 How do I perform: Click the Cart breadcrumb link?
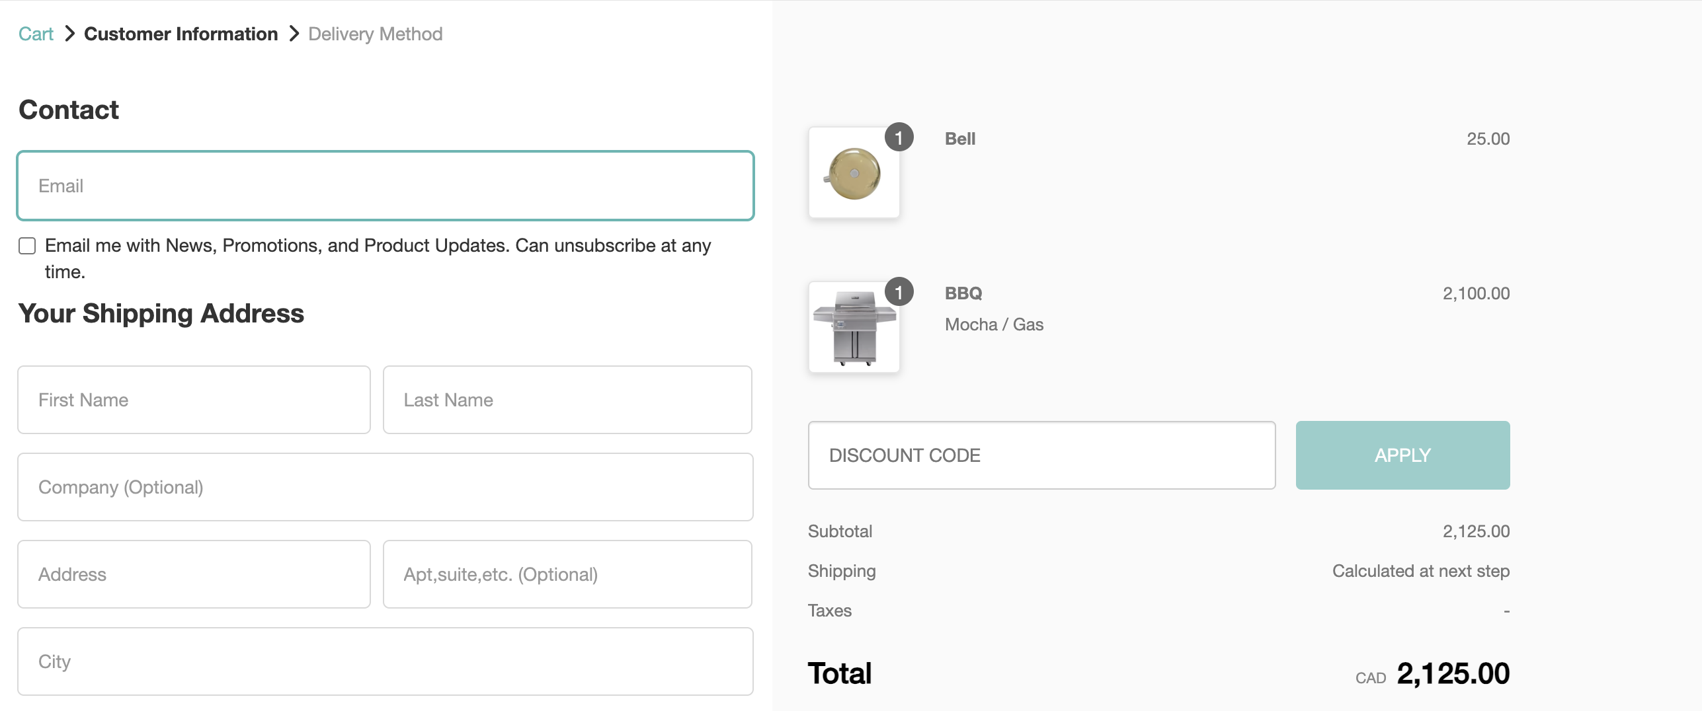[36, 34]
